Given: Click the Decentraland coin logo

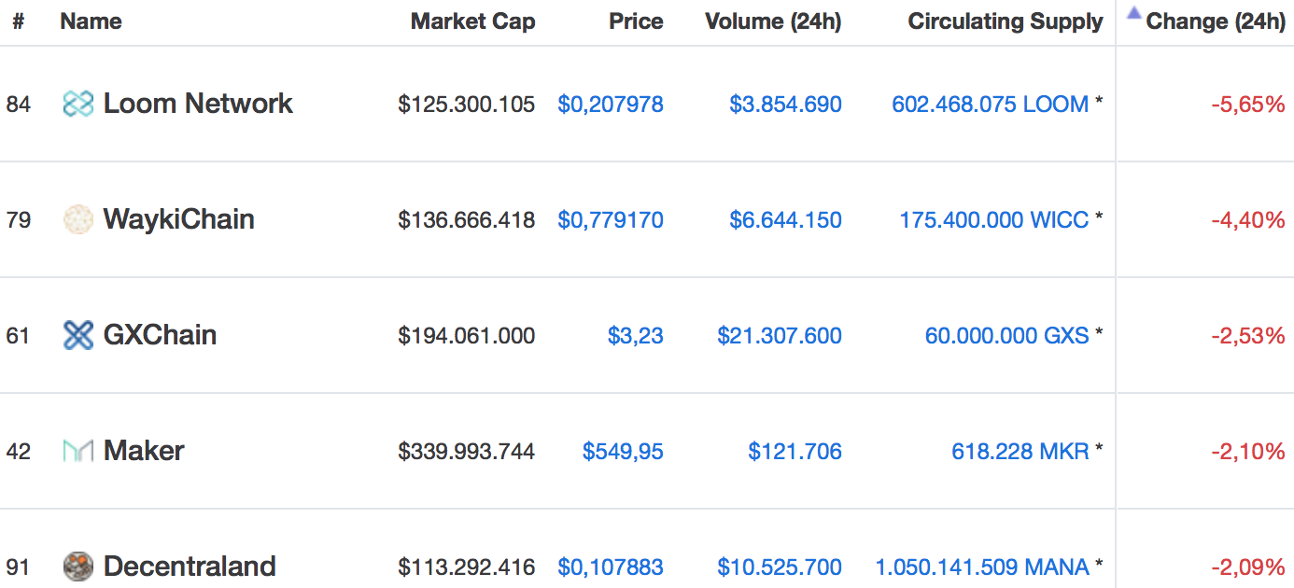Looking at the screenshot, I should pos(78,567).
